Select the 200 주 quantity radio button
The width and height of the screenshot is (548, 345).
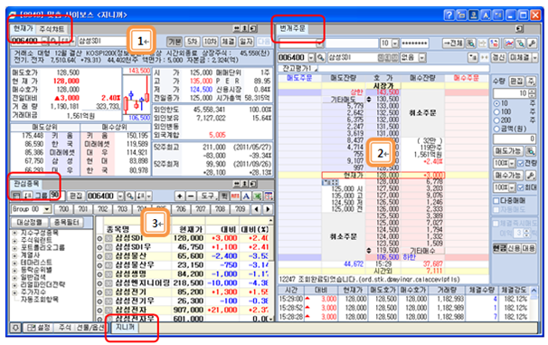[496, 120]
